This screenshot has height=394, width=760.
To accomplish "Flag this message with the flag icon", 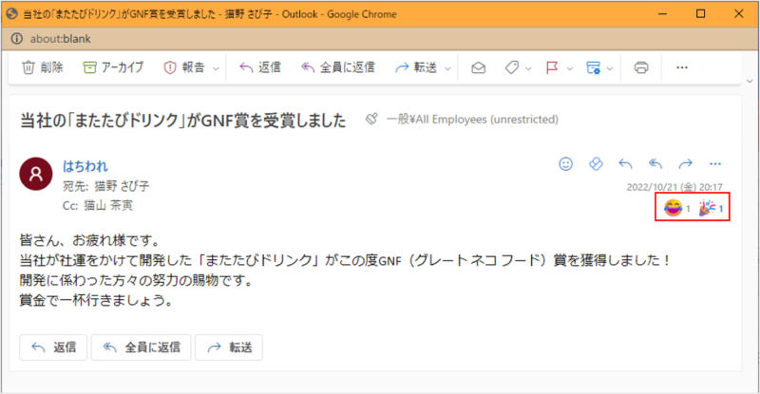I will tap(551, 67).
